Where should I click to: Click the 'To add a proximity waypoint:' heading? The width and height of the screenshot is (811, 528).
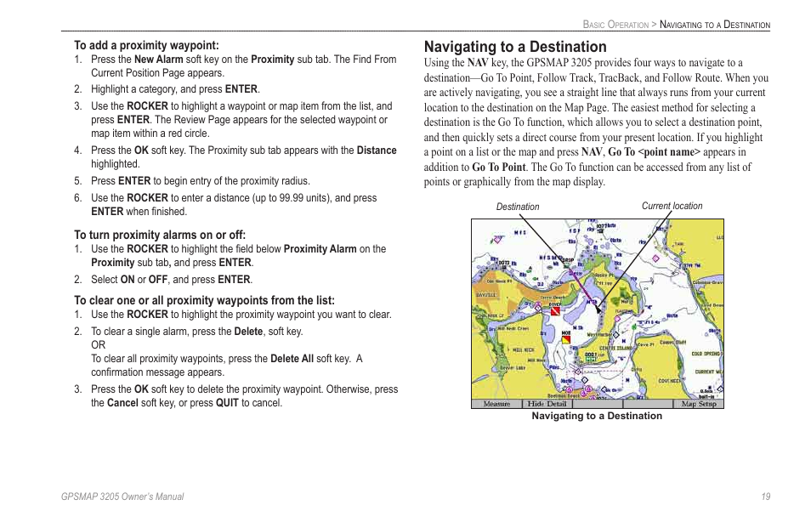tap(146, 45)
